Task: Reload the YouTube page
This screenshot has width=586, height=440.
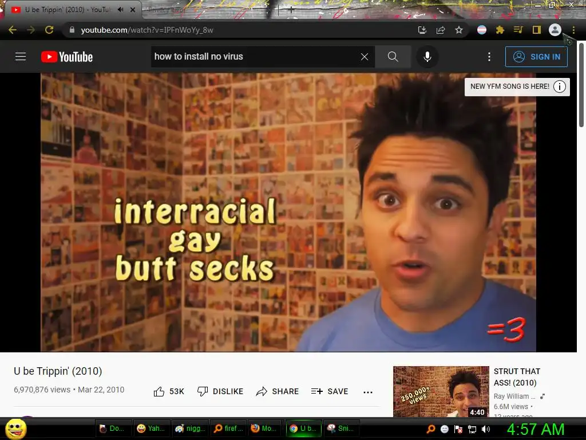Action: [x=49, y=30]
